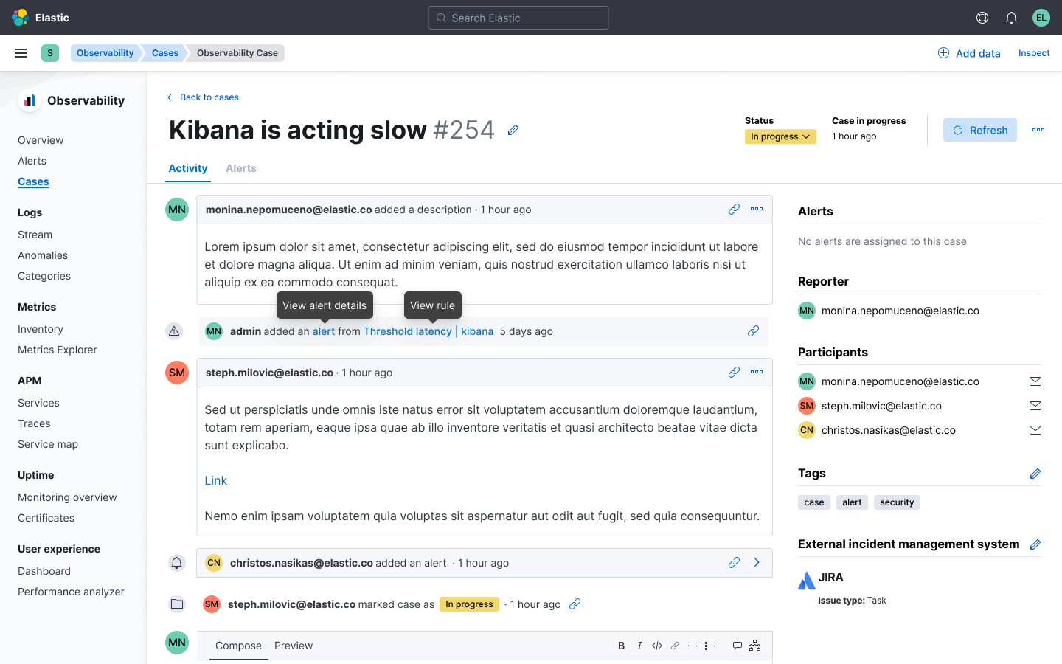Email monina.nepomuceno via envelope icon
Image resolution: width=1062 pixels, height=664 pixels.
[1035, 381]
